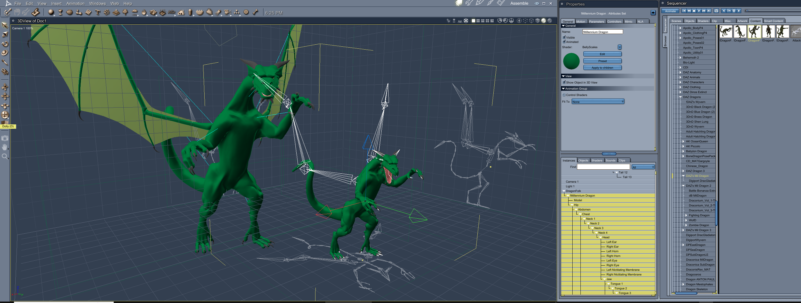Open the Fit To dropdown
The height and width of the screenshot is (303, 801).
pos(598,101)
